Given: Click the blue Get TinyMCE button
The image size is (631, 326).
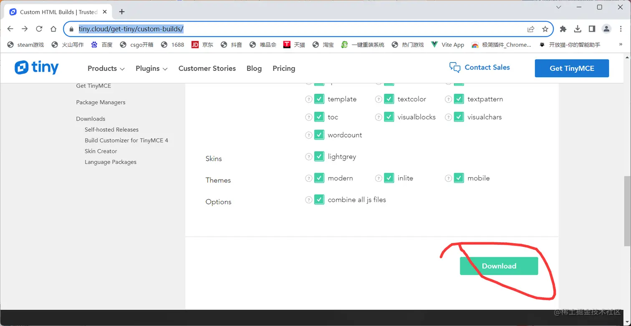Looking at the screenshot, I should tap(572, 68).
